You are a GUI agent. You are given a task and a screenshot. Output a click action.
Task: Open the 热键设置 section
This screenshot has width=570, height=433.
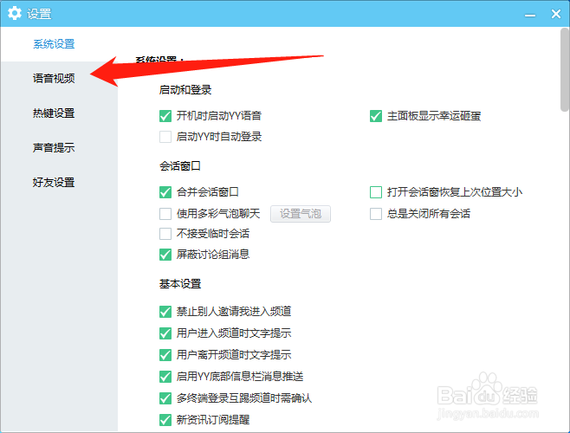(x=54, y=113)
